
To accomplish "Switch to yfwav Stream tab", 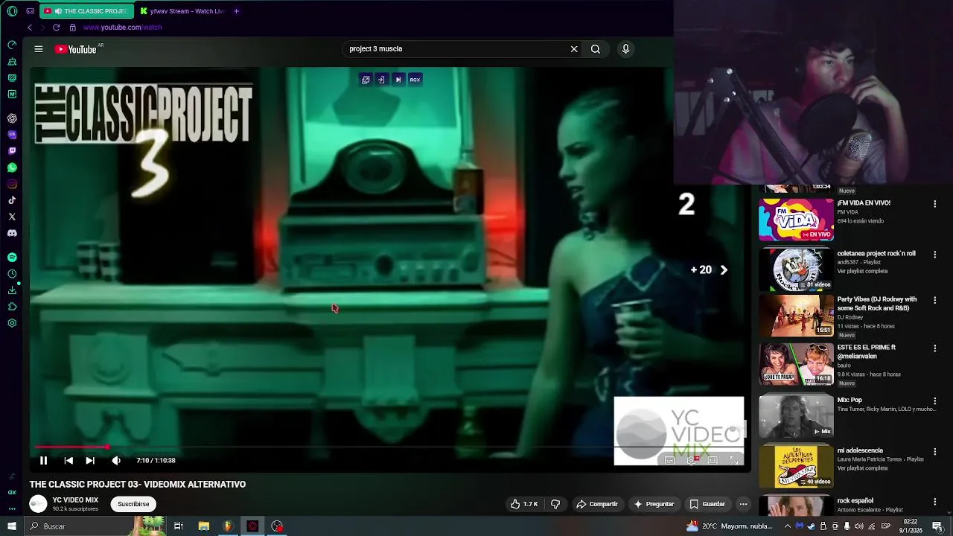I will tap(182, 11).
